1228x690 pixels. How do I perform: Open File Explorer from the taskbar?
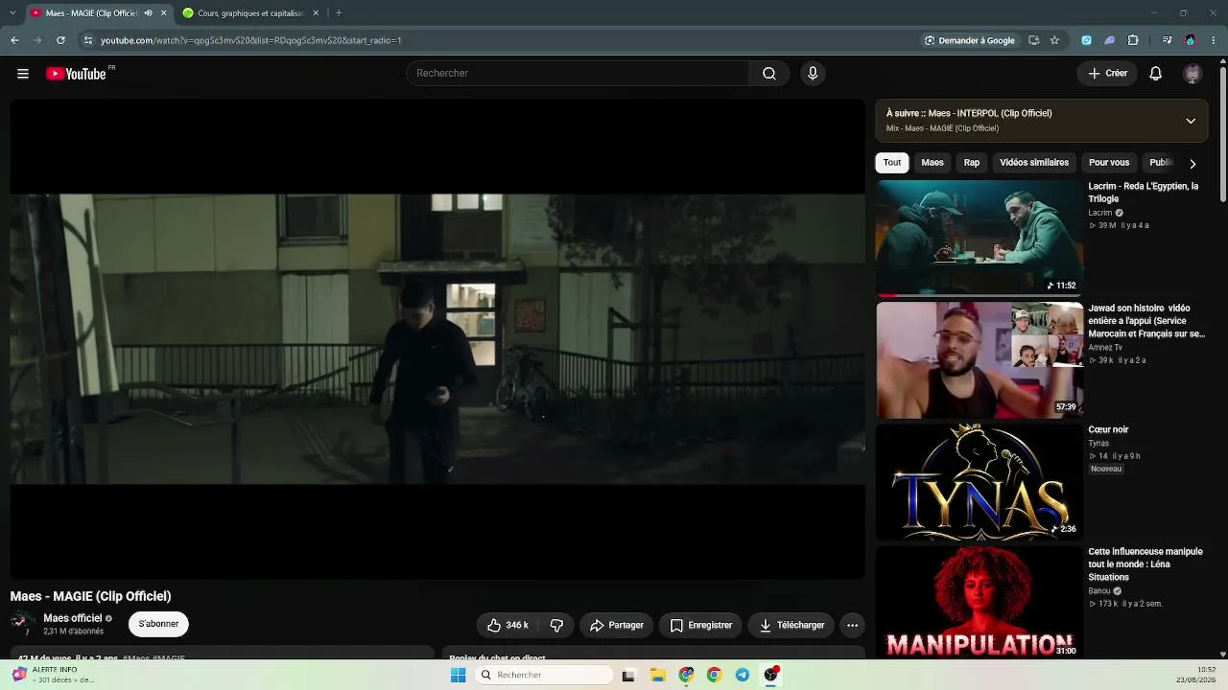click(x=657, y=675)
